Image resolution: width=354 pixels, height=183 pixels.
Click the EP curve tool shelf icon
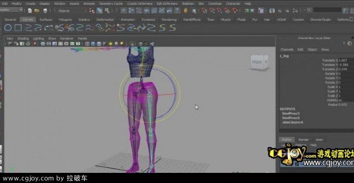(39, 28)
